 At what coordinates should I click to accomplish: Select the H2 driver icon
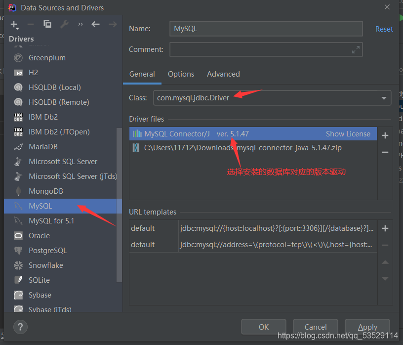click(x=18, y=73)
